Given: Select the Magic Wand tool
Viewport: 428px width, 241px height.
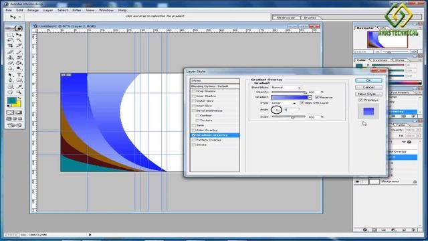Looking at the screenshot, I should pyautogui.click(x=19, y=40).
